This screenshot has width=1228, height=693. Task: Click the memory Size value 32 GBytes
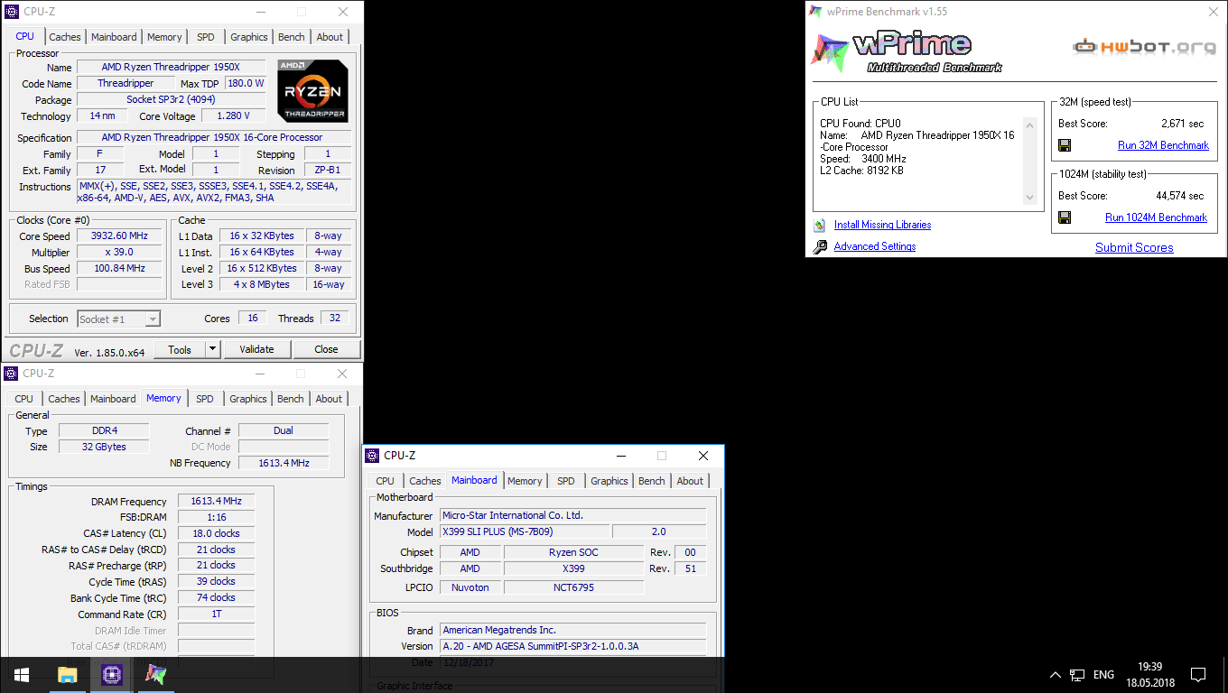point(103,447)
